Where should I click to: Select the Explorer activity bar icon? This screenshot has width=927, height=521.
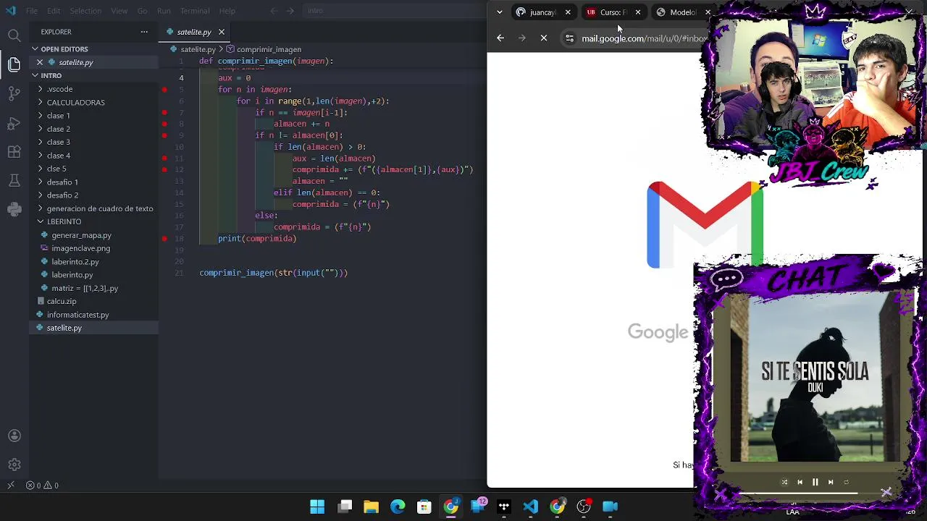tap(14, 64)
